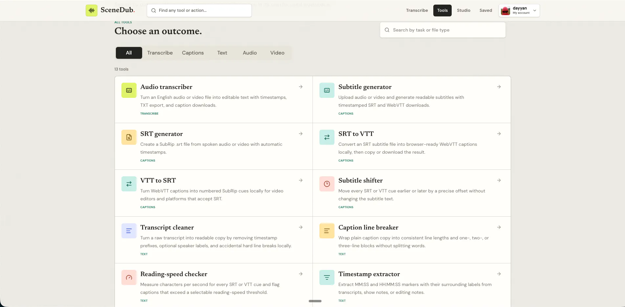
Task: Switch to the Transcribe filter tab
Action: point(160,53)
